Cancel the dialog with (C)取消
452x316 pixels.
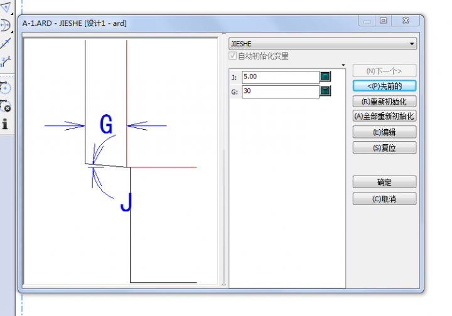coord(384,199)
